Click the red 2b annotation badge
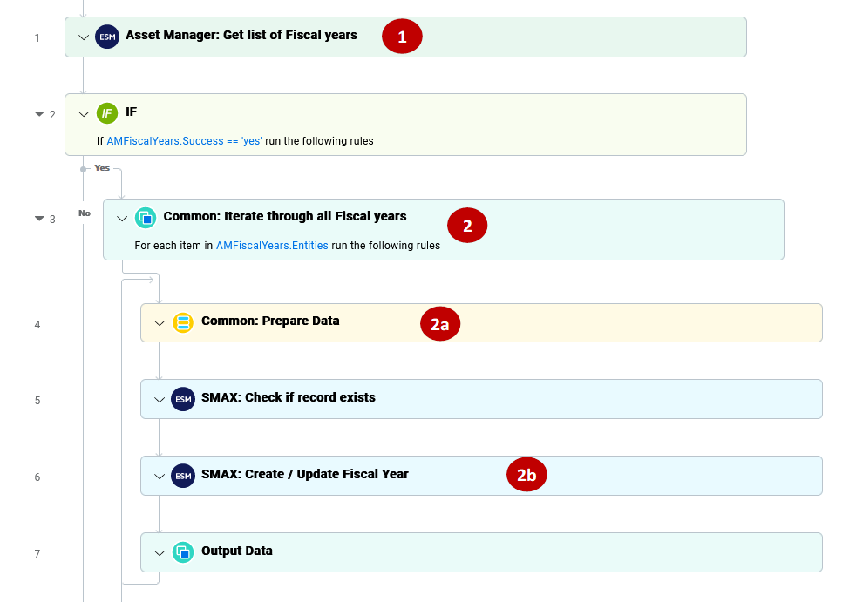Image resolution: width=856 pixels, height=602 pixels. coord(527,474)
